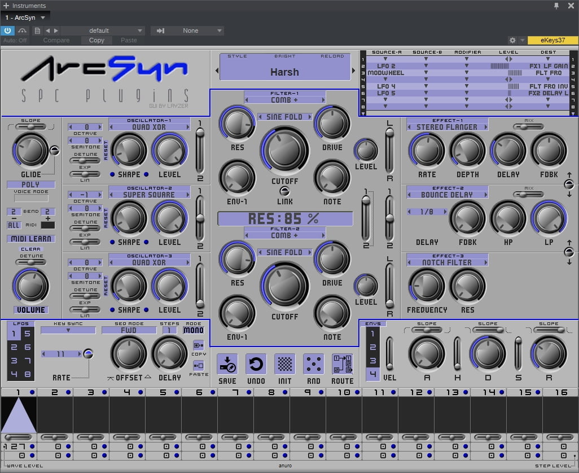This screenshot has height=473, width=579.
Task: Open Effect-1 STEREO FLANGER selector
Action: (447, 127)
